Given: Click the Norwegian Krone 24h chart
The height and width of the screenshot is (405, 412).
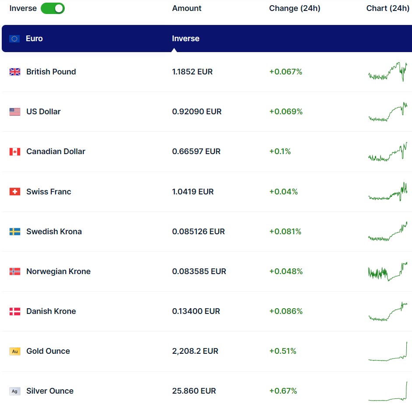Looking at the screenshot, I should click(387, 271).
